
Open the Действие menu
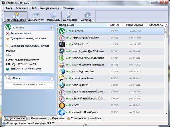[22, 8]
